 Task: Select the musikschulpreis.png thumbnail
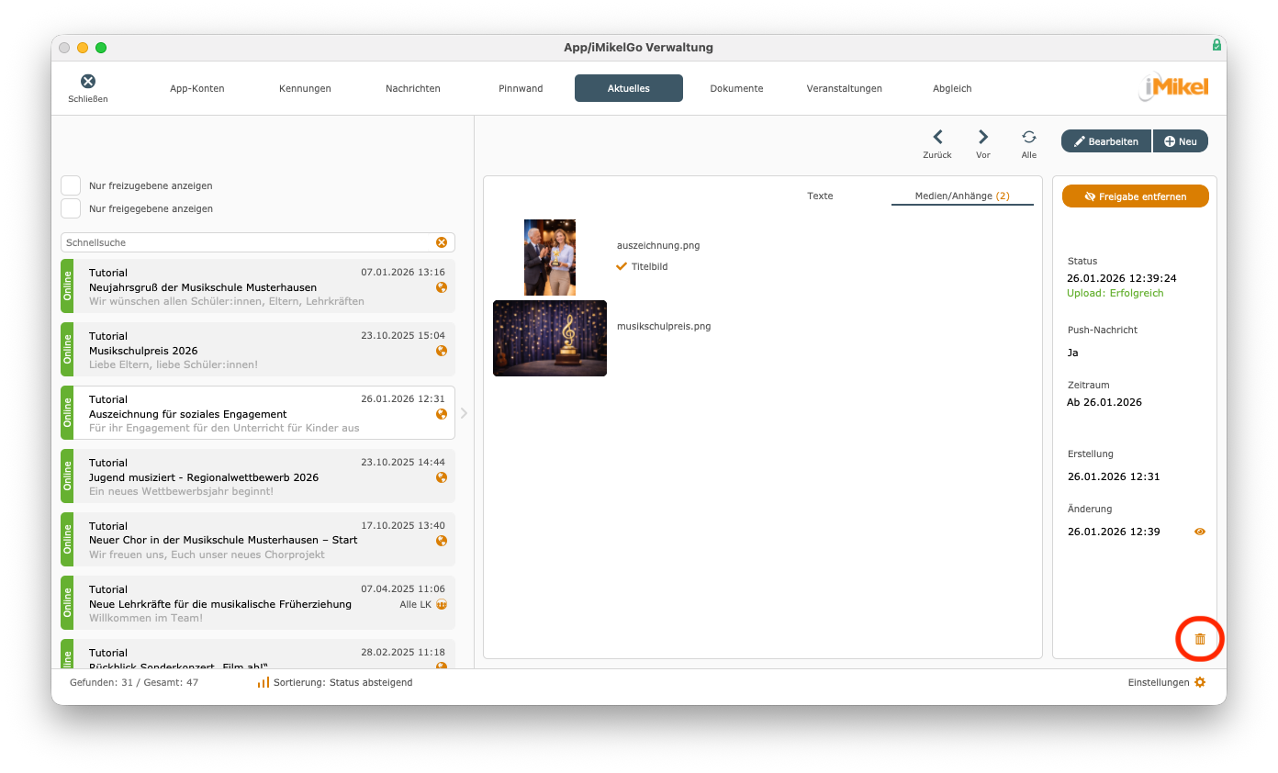tap(549, 338)
